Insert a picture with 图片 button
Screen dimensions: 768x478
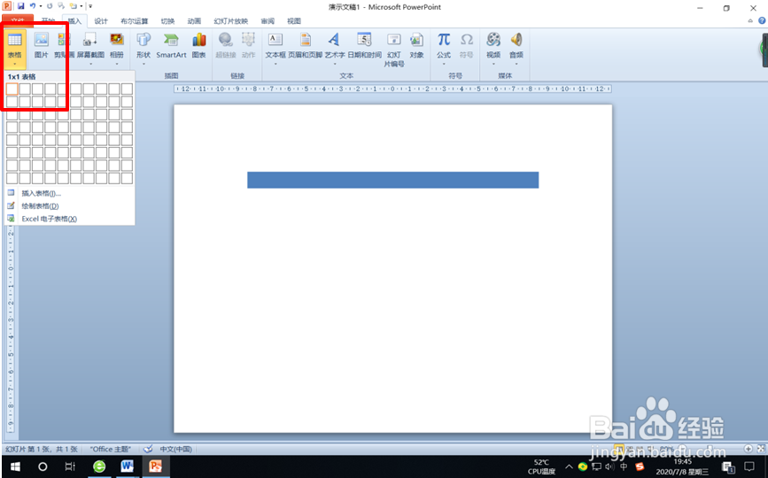[41, 45]
